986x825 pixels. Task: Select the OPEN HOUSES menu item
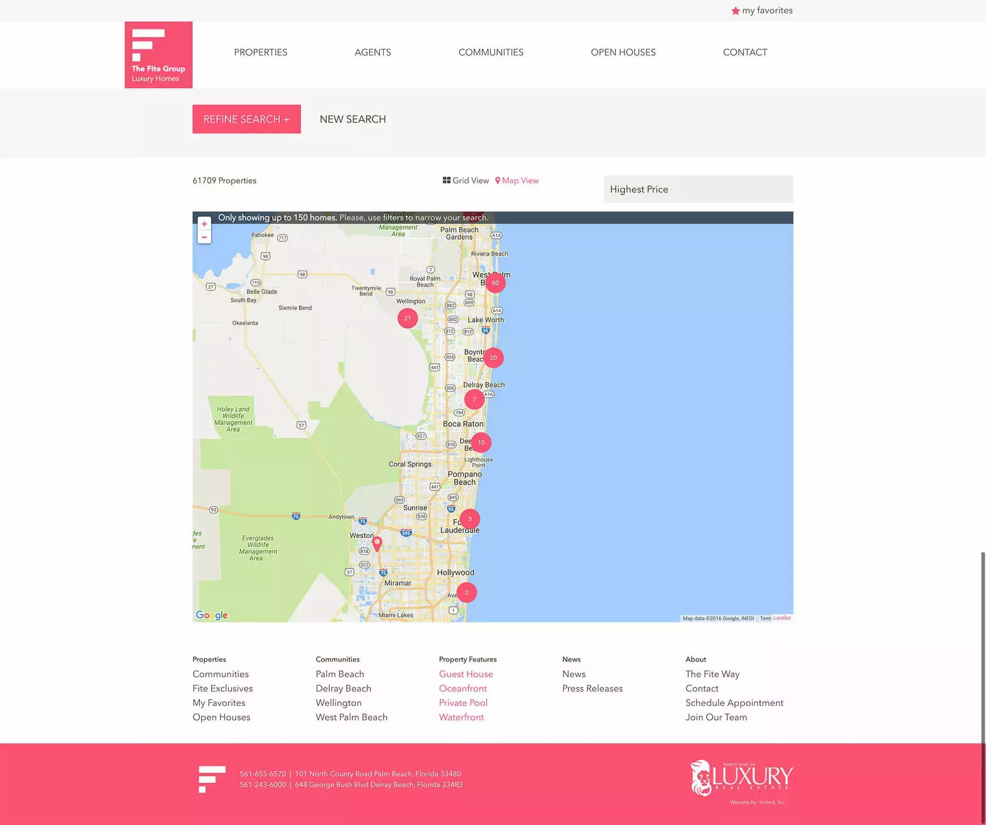click(622, 51)
